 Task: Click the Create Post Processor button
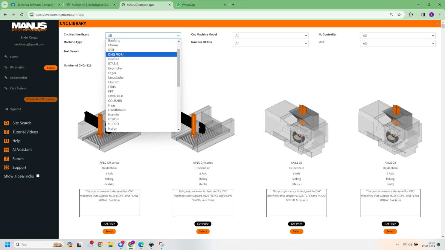tap(41, 99)
